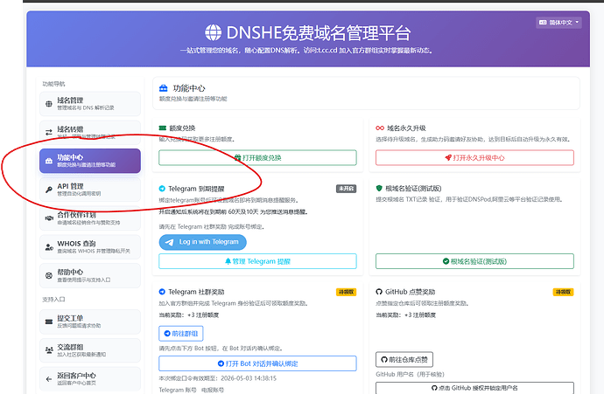Click the key icon of API 管理
Screen dimensions: 604x394
[x=49, y=190]
